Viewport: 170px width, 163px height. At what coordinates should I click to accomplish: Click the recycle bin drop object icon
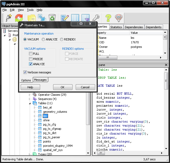[x=52, y=18]
